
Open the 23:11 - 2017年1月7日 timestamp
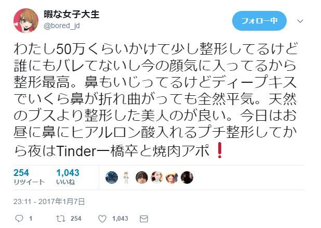click(x=49, y=201)
